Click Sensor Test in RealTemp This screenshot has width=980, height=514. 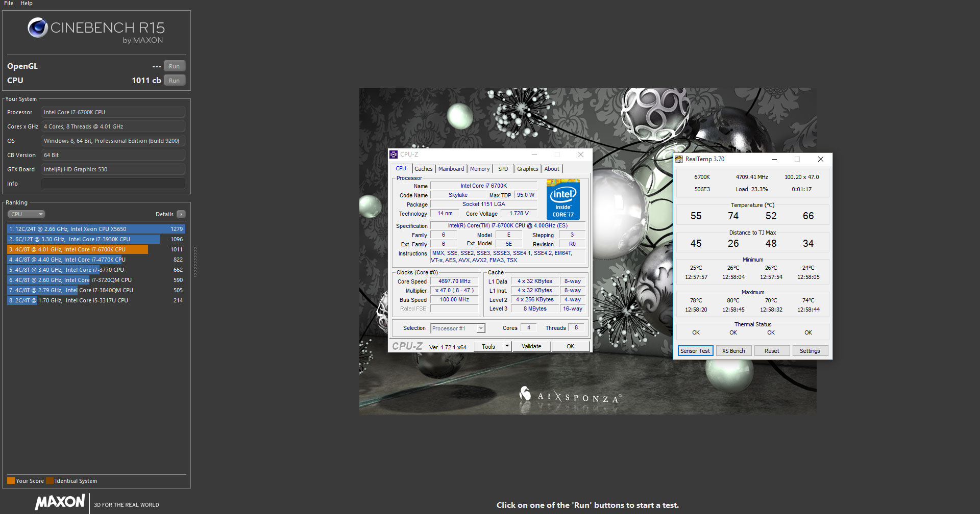click(x=695, y=351)
